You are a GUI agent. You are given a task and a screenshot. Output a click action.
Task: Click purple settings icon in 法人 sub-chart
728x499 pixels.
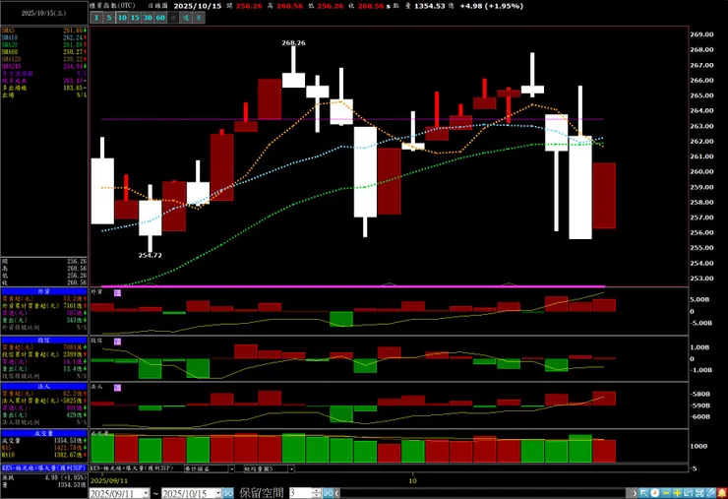[117, 388]
